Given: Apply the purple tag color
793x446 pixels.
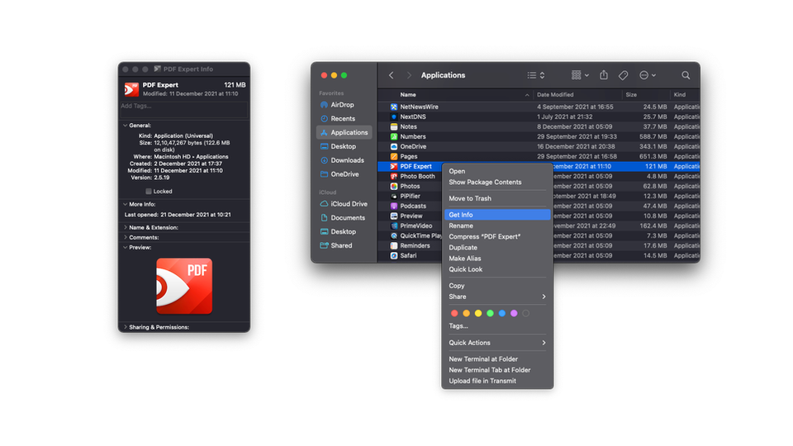Looking at the screenshot, I should click(514, 314).
